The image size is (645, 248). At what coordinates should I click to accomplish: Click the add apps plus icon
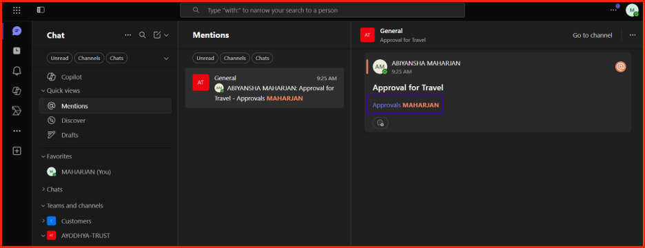coord(17,151)
